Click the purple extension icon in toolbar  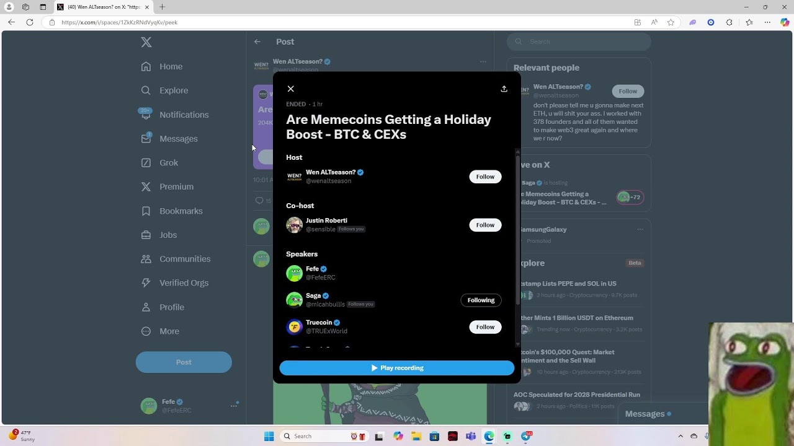[693, 22]
